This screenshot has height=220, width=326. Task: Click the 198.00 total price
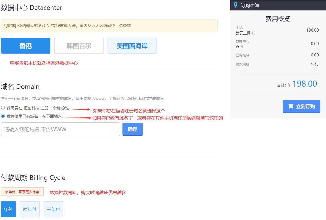point(305,84)
